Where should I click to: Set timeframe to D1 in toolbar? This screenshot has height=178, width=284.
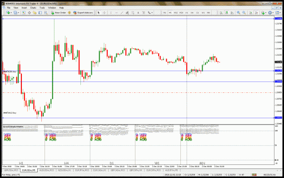[197, 13]
